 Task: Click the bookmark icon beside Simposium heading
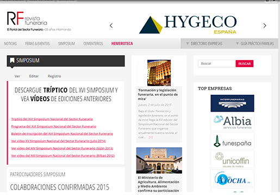(12, 61)
